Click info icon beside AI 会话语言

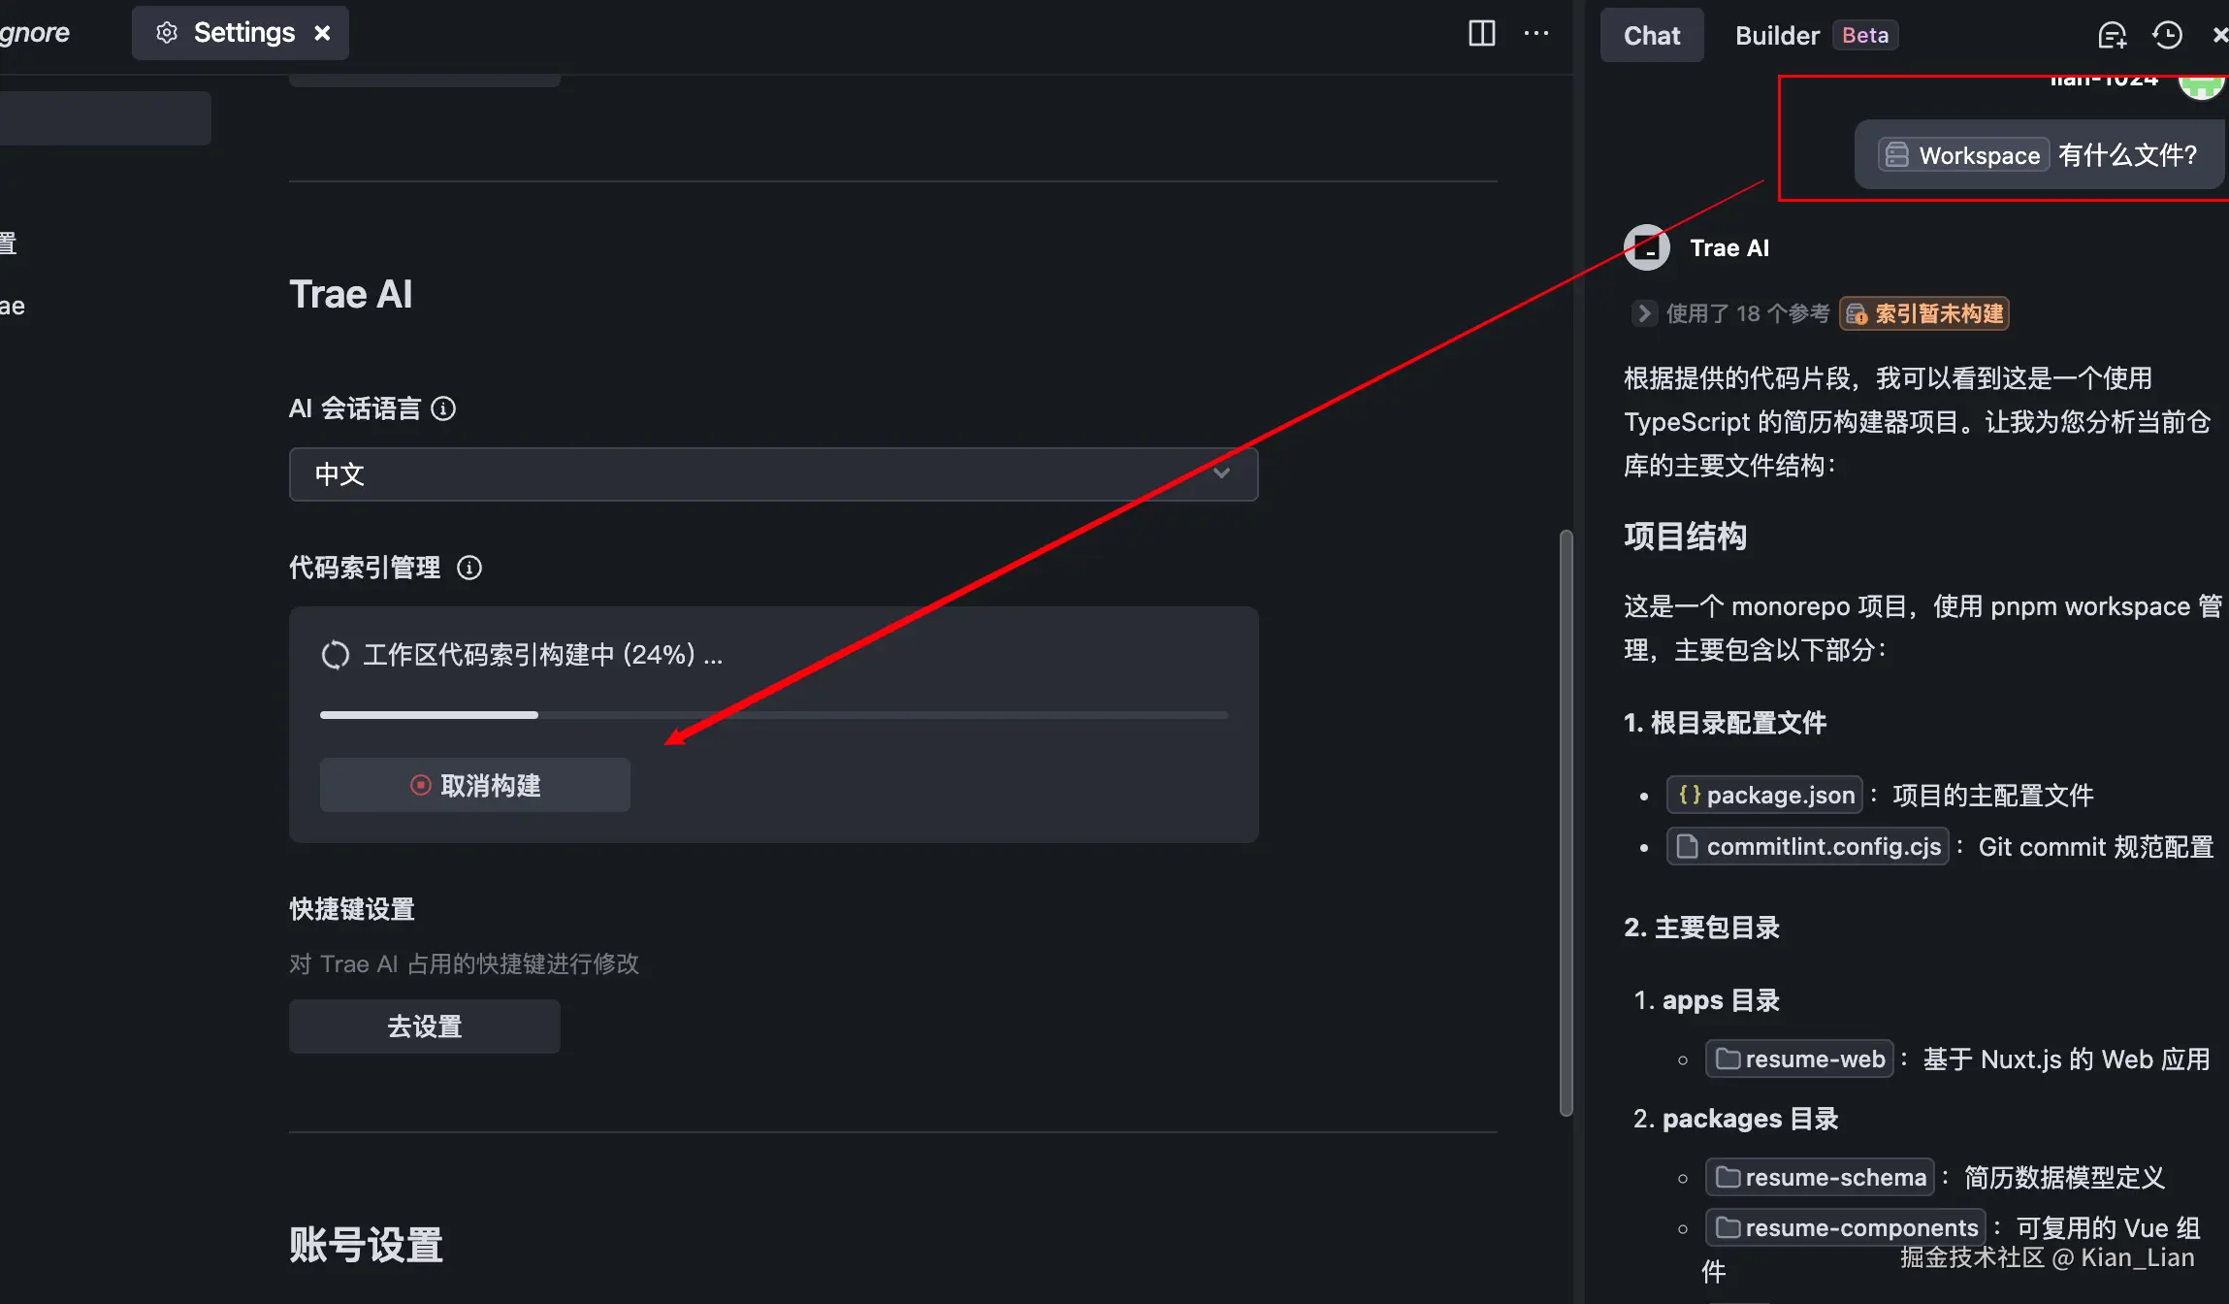click(443, 408)
